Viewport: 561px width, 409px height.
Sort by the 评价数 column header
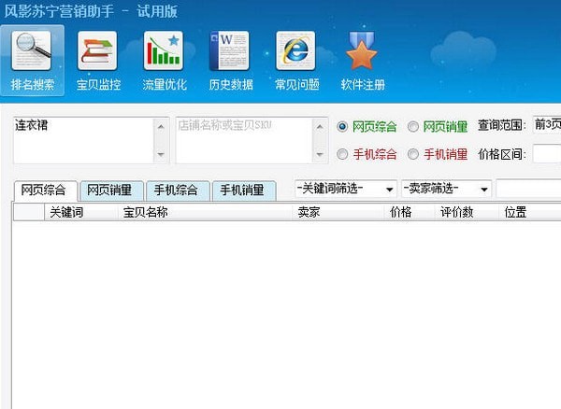pyautogui.click(x=457, y=212)
